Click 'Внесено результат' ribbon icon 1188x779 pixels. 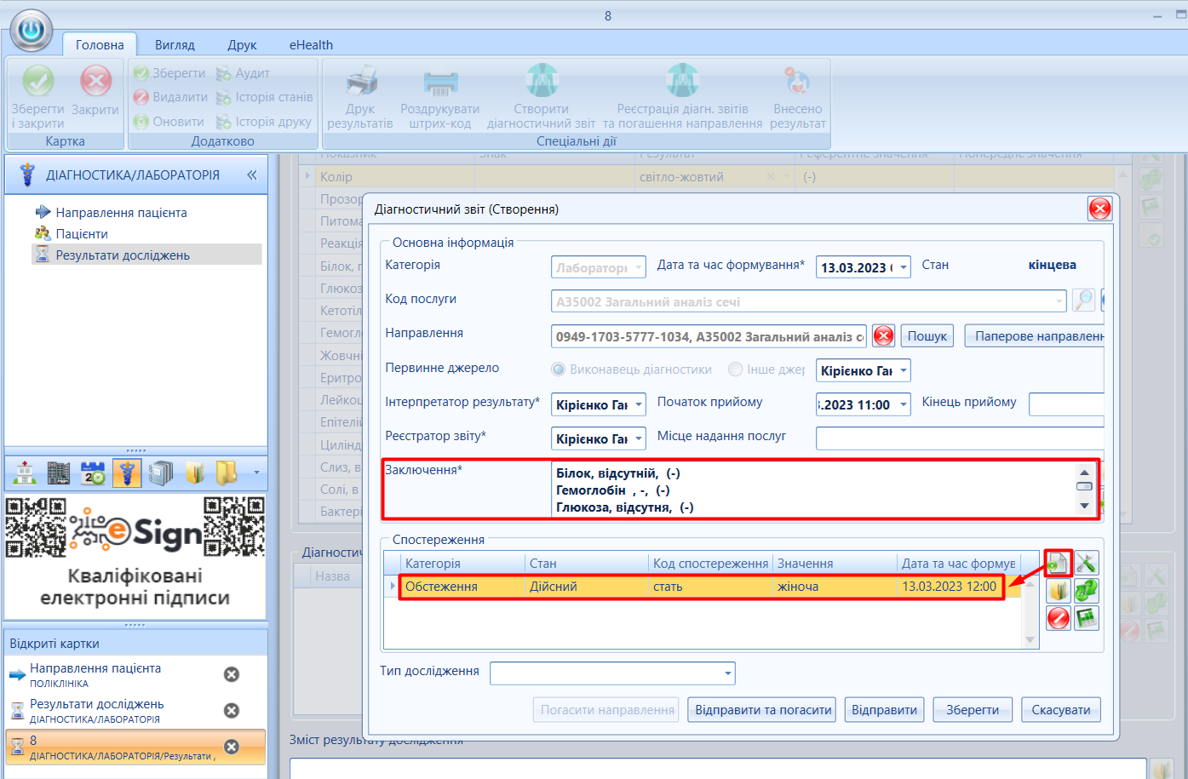tap(798, 83)
